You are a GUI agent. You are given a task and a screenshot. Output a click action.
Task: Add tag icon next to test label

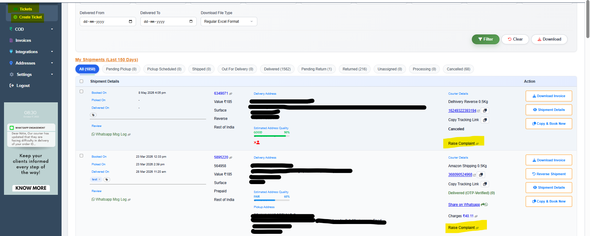tap(107, 179)
